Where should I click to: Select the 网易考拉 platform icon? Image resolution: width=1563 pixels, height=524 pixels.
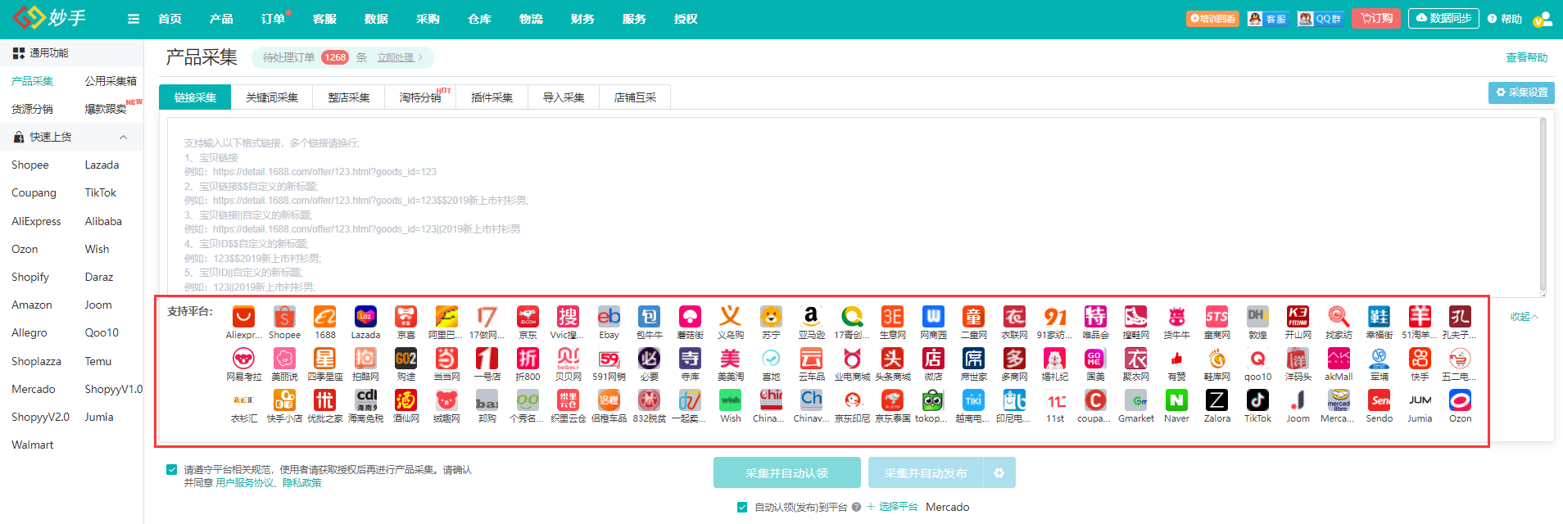(x=243, y=359)
